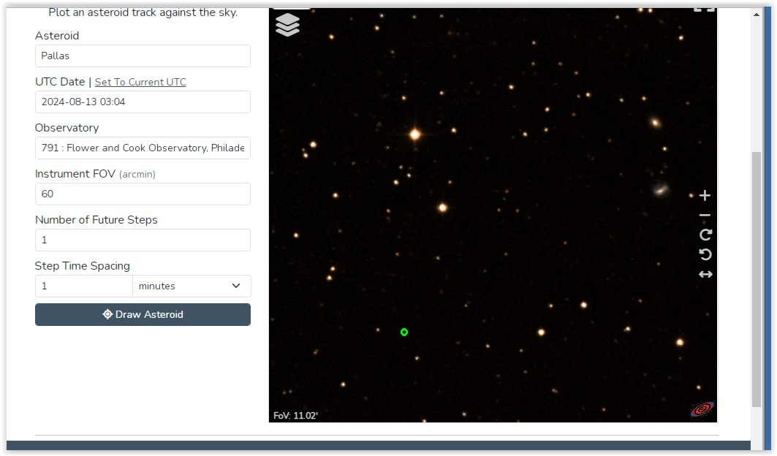The height and width of the screenshot is (456, 777).
Task: Focus the Instrument FOV field showing 60
Action: tap(143, 194)
